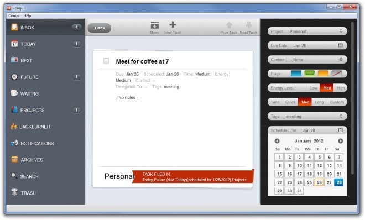Go to previous month in calendar
This screenshot has height=220, width=365.
tap(277, 141)
